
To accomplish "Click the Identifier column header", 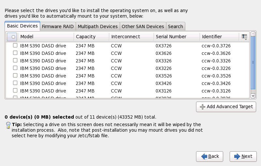I will click(x=219, y=37).
